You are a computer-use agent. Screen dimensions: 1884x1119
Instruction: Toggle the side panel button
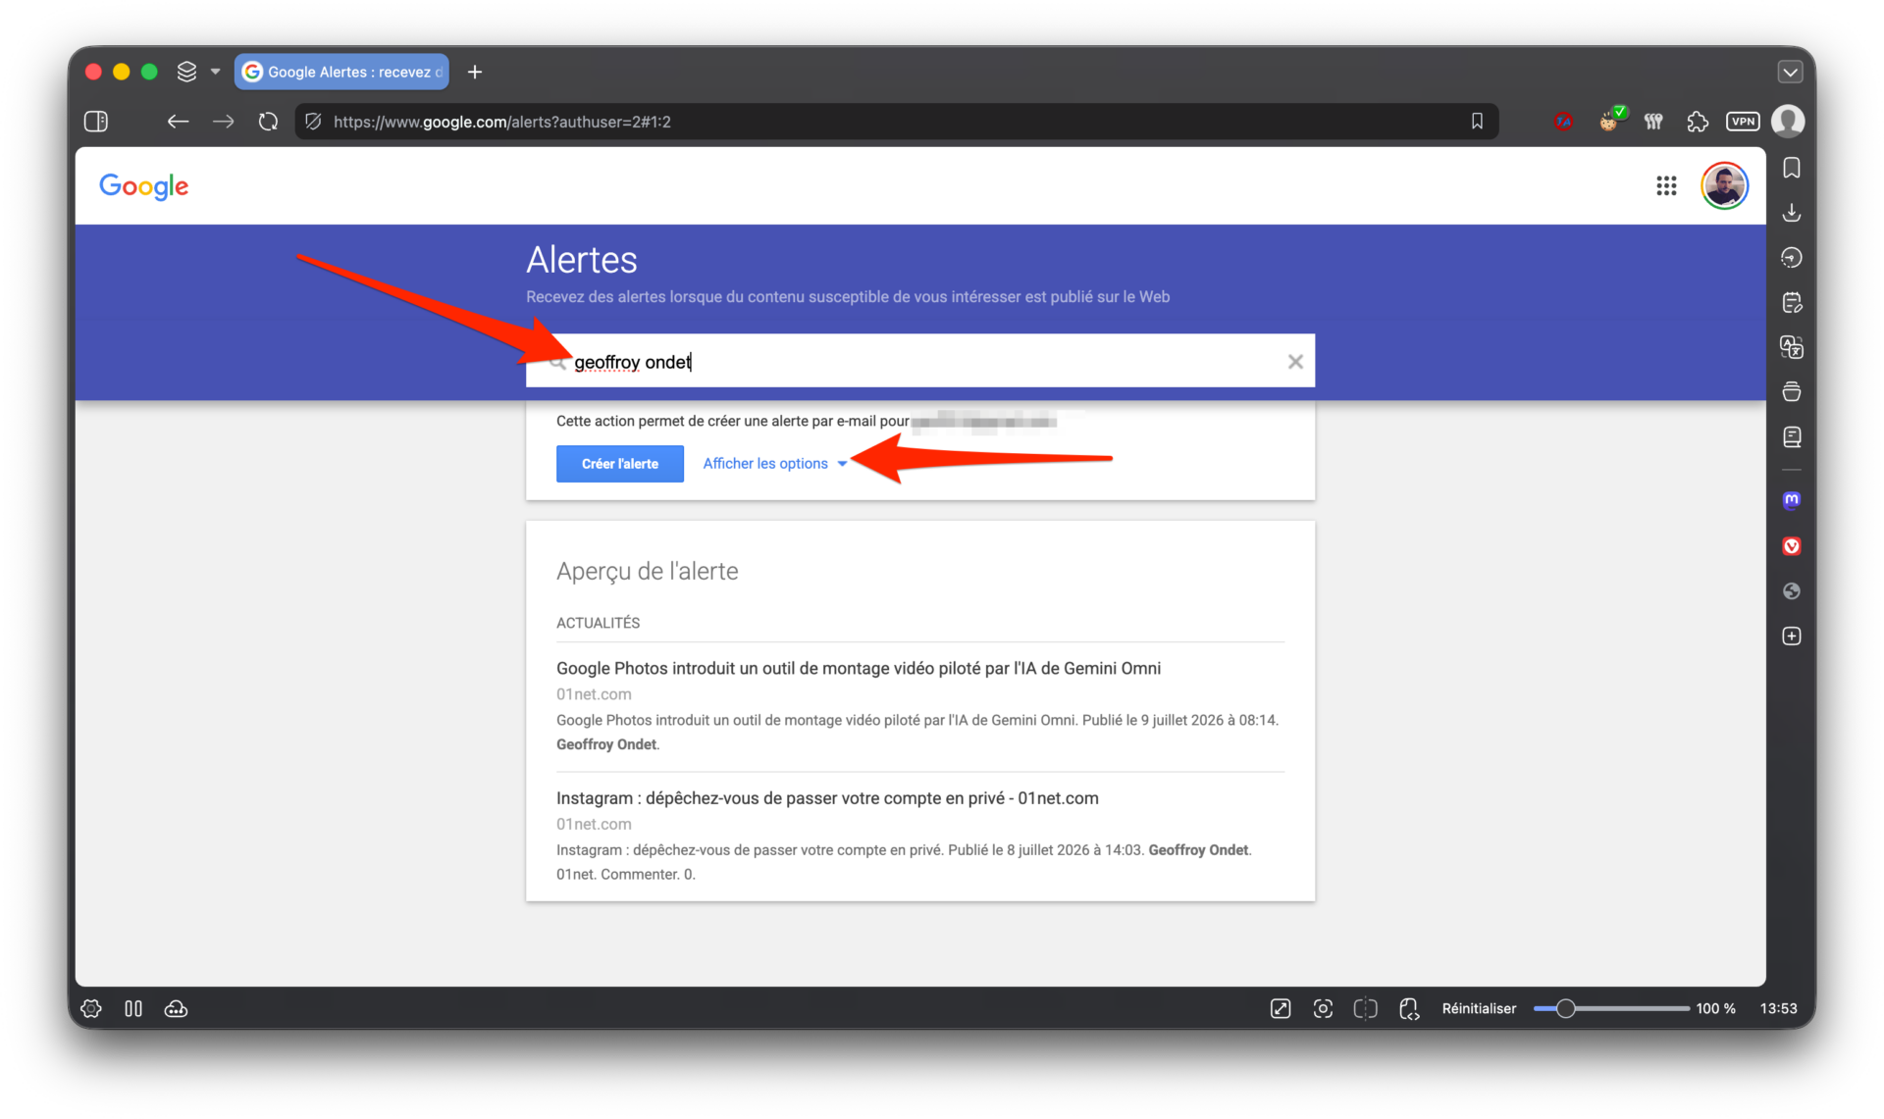pos(96,122)
